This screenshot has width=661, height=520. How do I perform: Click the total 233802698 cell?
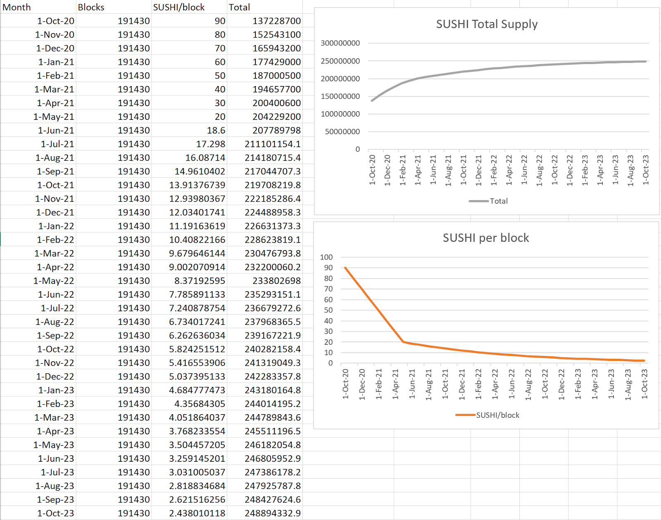point(264,281)
